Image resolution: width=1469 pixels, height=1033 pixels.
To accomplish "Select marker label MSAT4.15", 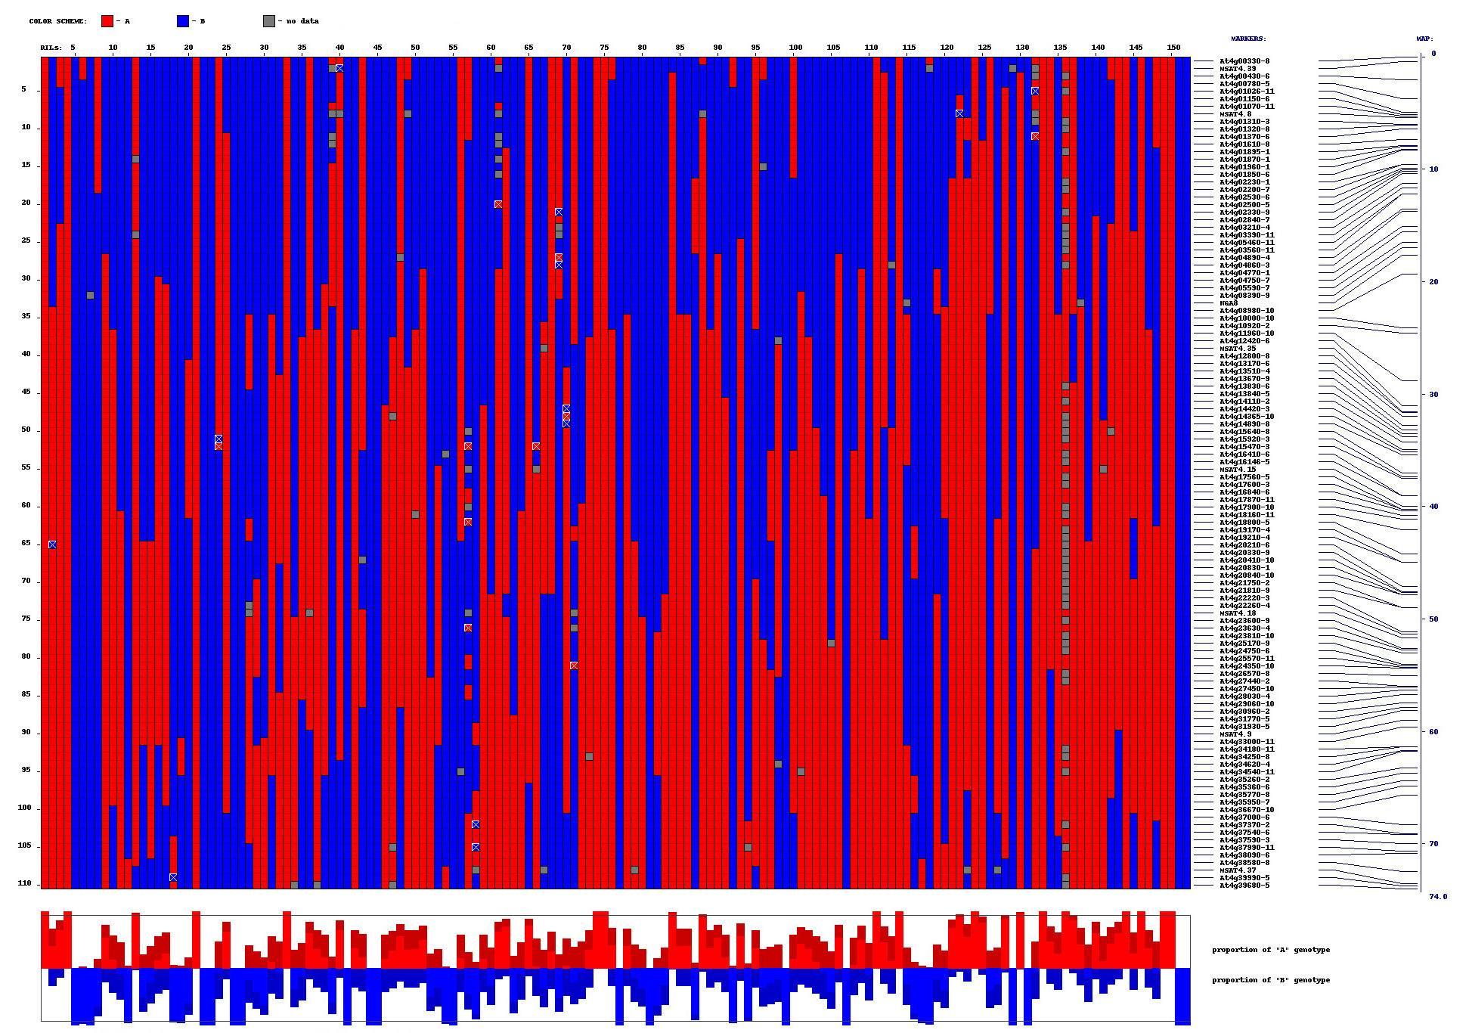I will pyautogui.click(x=1238, y=470).
